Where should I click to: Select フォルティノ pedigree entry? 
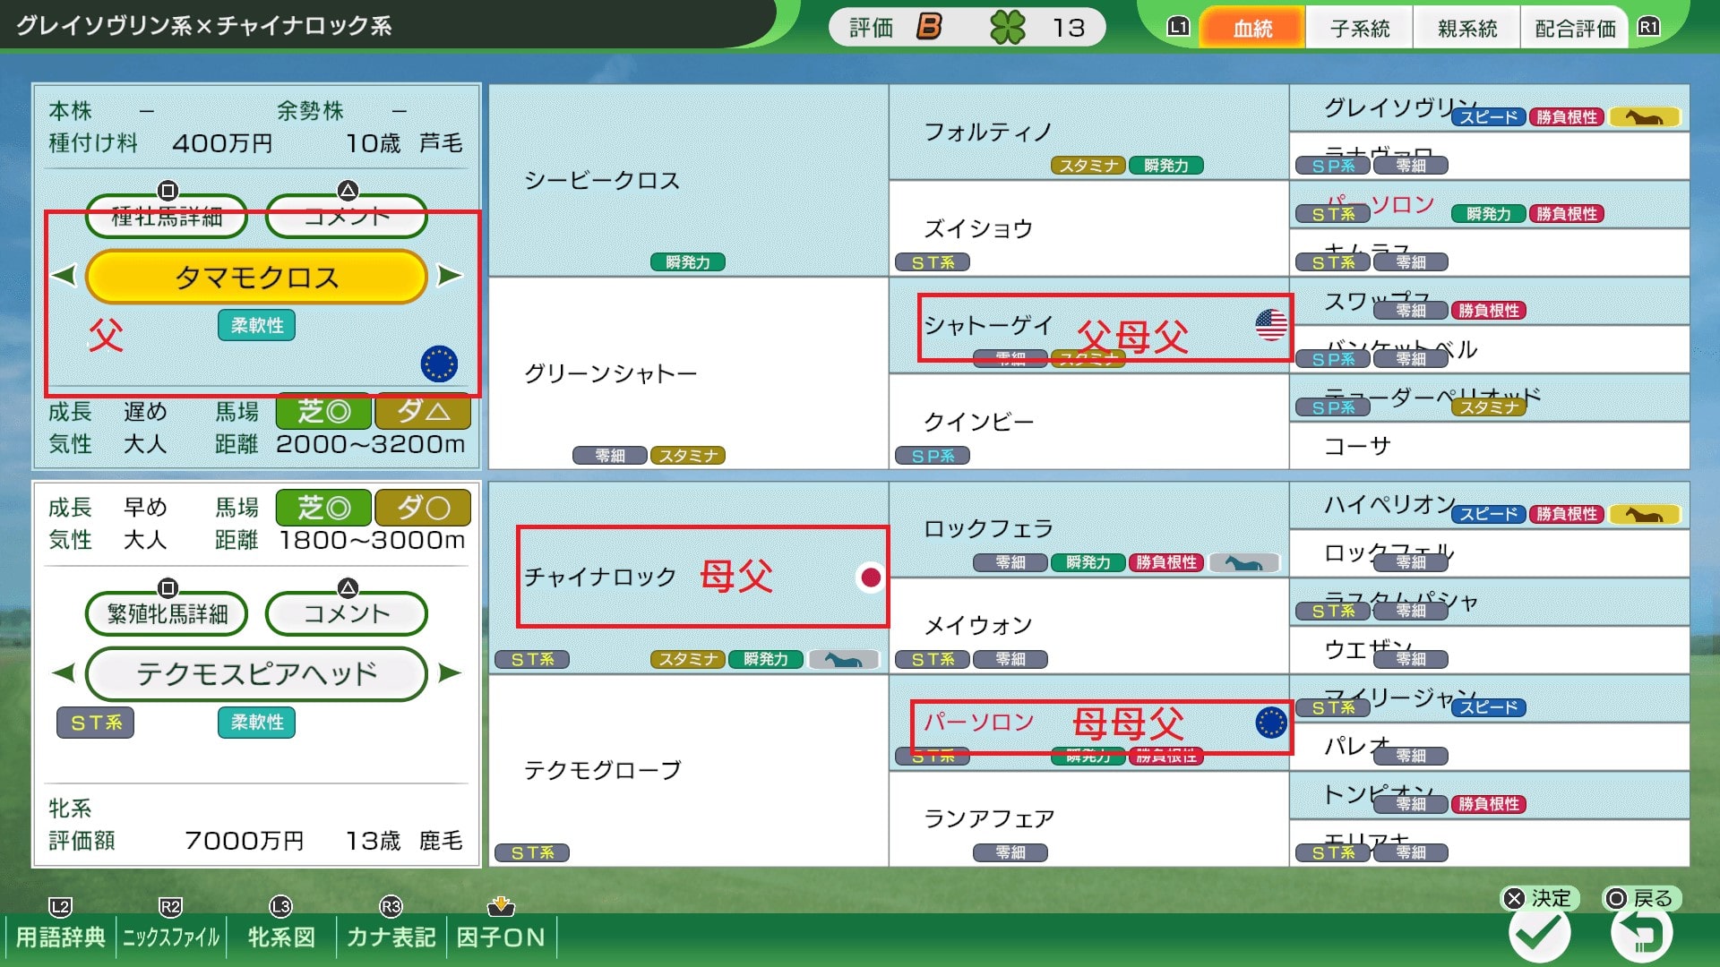[x=1088, y=133]
